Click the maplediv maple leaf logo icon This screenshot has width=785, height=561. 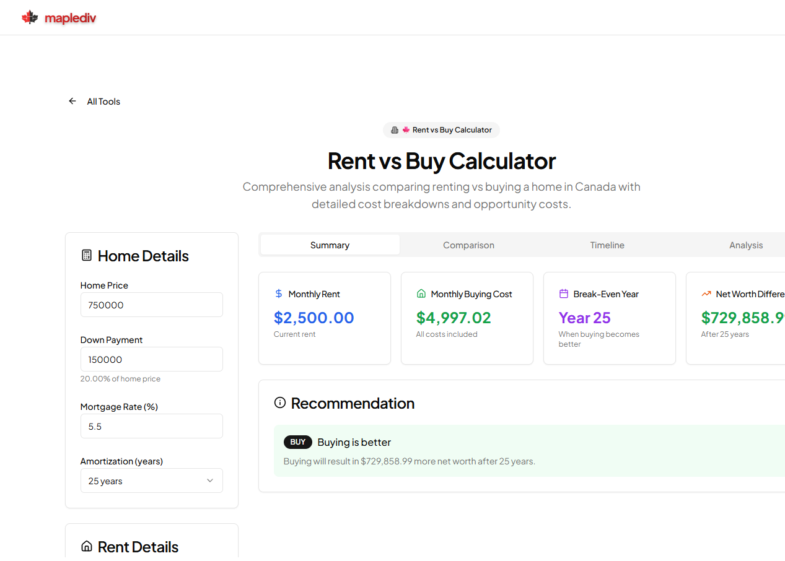click(30, 17)
